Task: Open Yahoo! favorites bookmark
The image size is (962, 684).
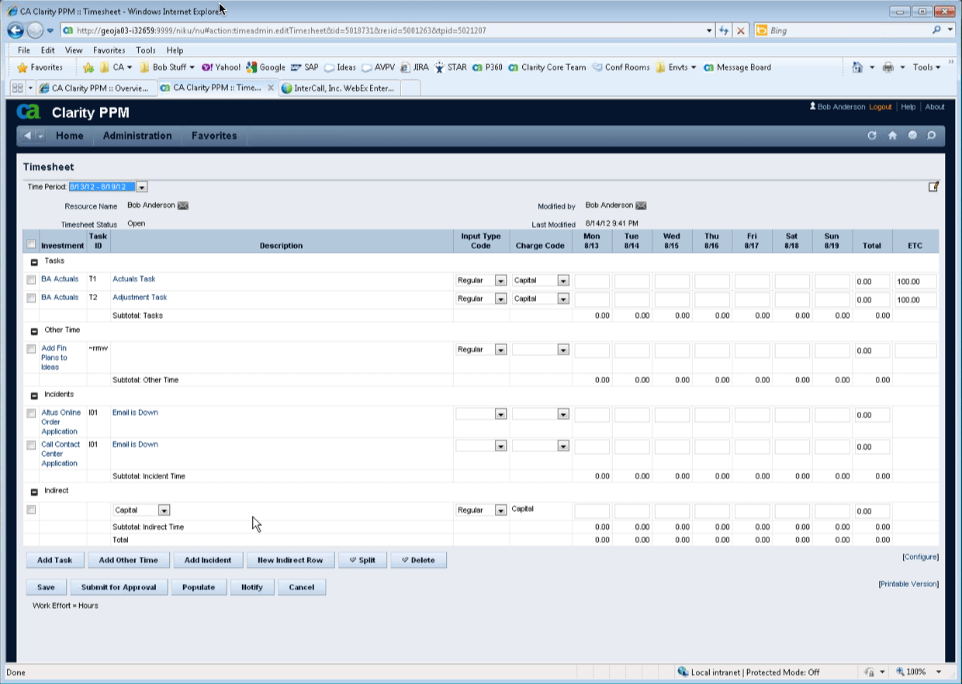Action: click(x=221, y=67)
